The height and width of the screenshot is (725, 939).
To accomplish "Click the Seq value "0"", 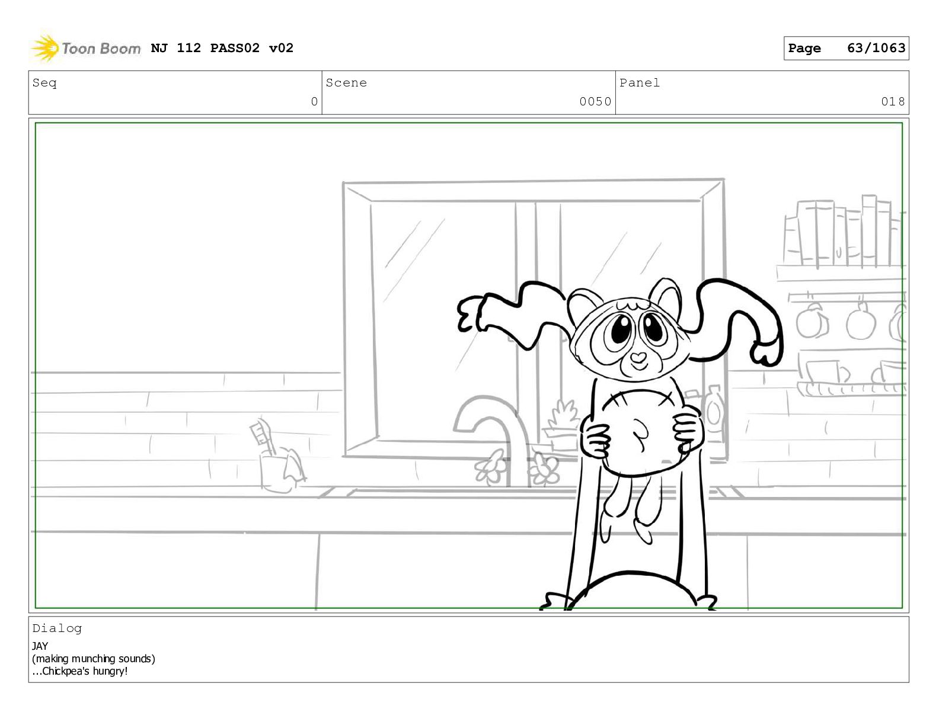I will tap(314, 101).
